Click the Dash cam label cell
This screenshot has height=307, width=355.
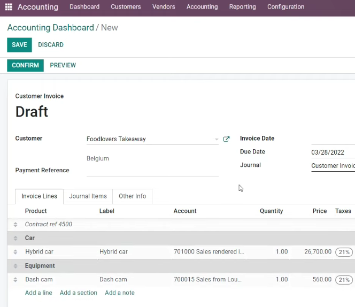(x=113, y=280)
